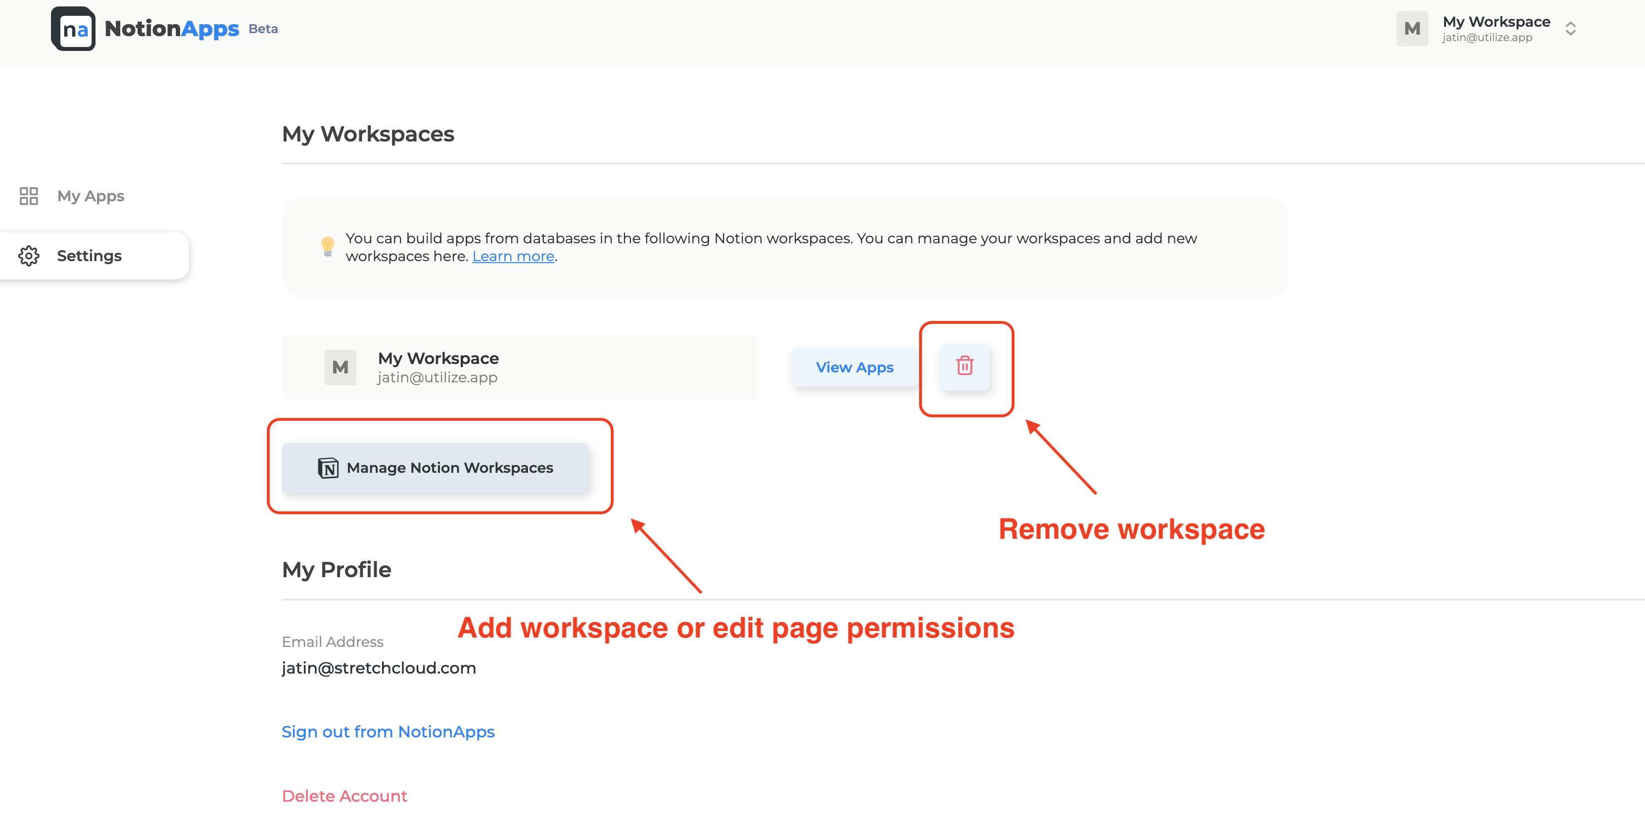Click the M avatar in workspace row
Image resolution: width=1645 pixels, height=820 pixels.
(339, 367)
